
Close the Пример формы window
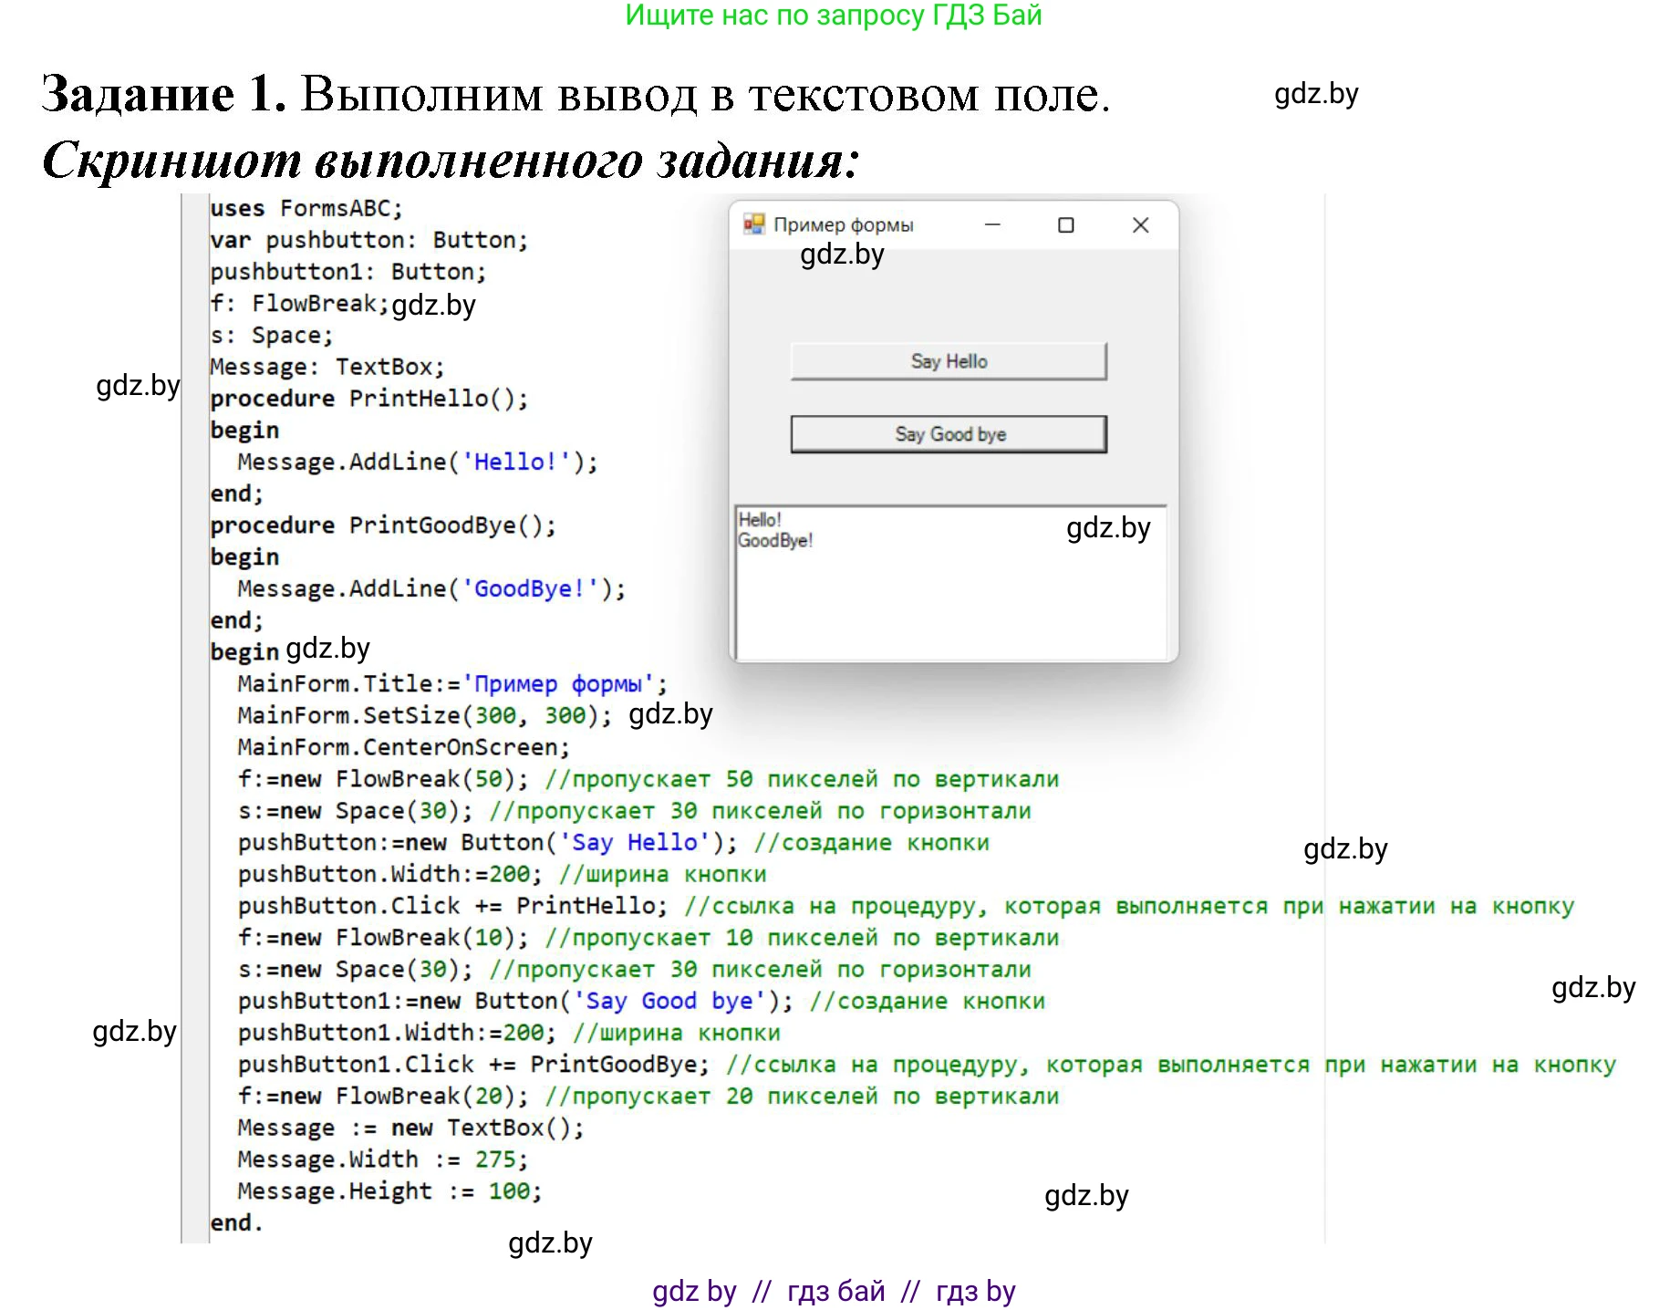(x=1140, y=224)
